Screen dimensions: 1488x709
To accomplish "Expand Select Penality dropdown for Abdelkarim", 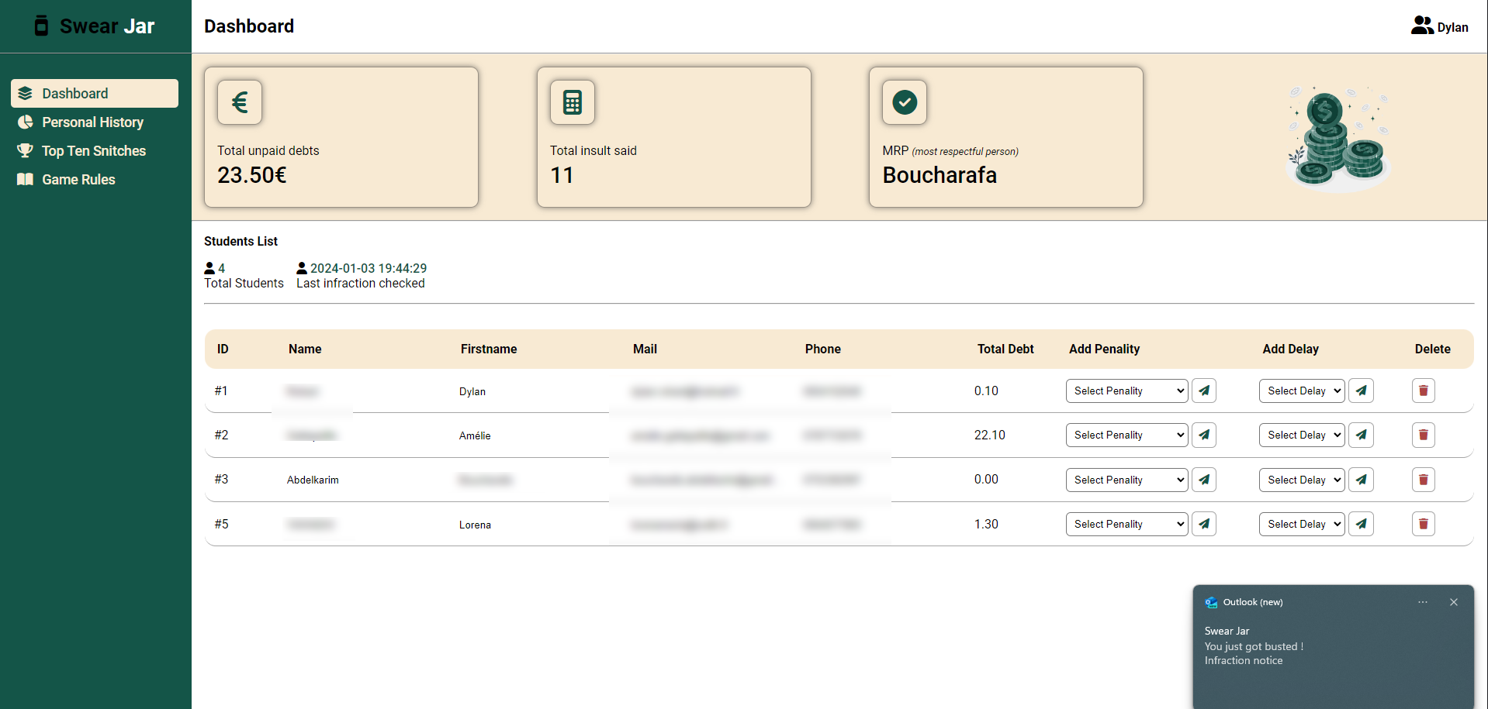I will (x=1126, y=480).
